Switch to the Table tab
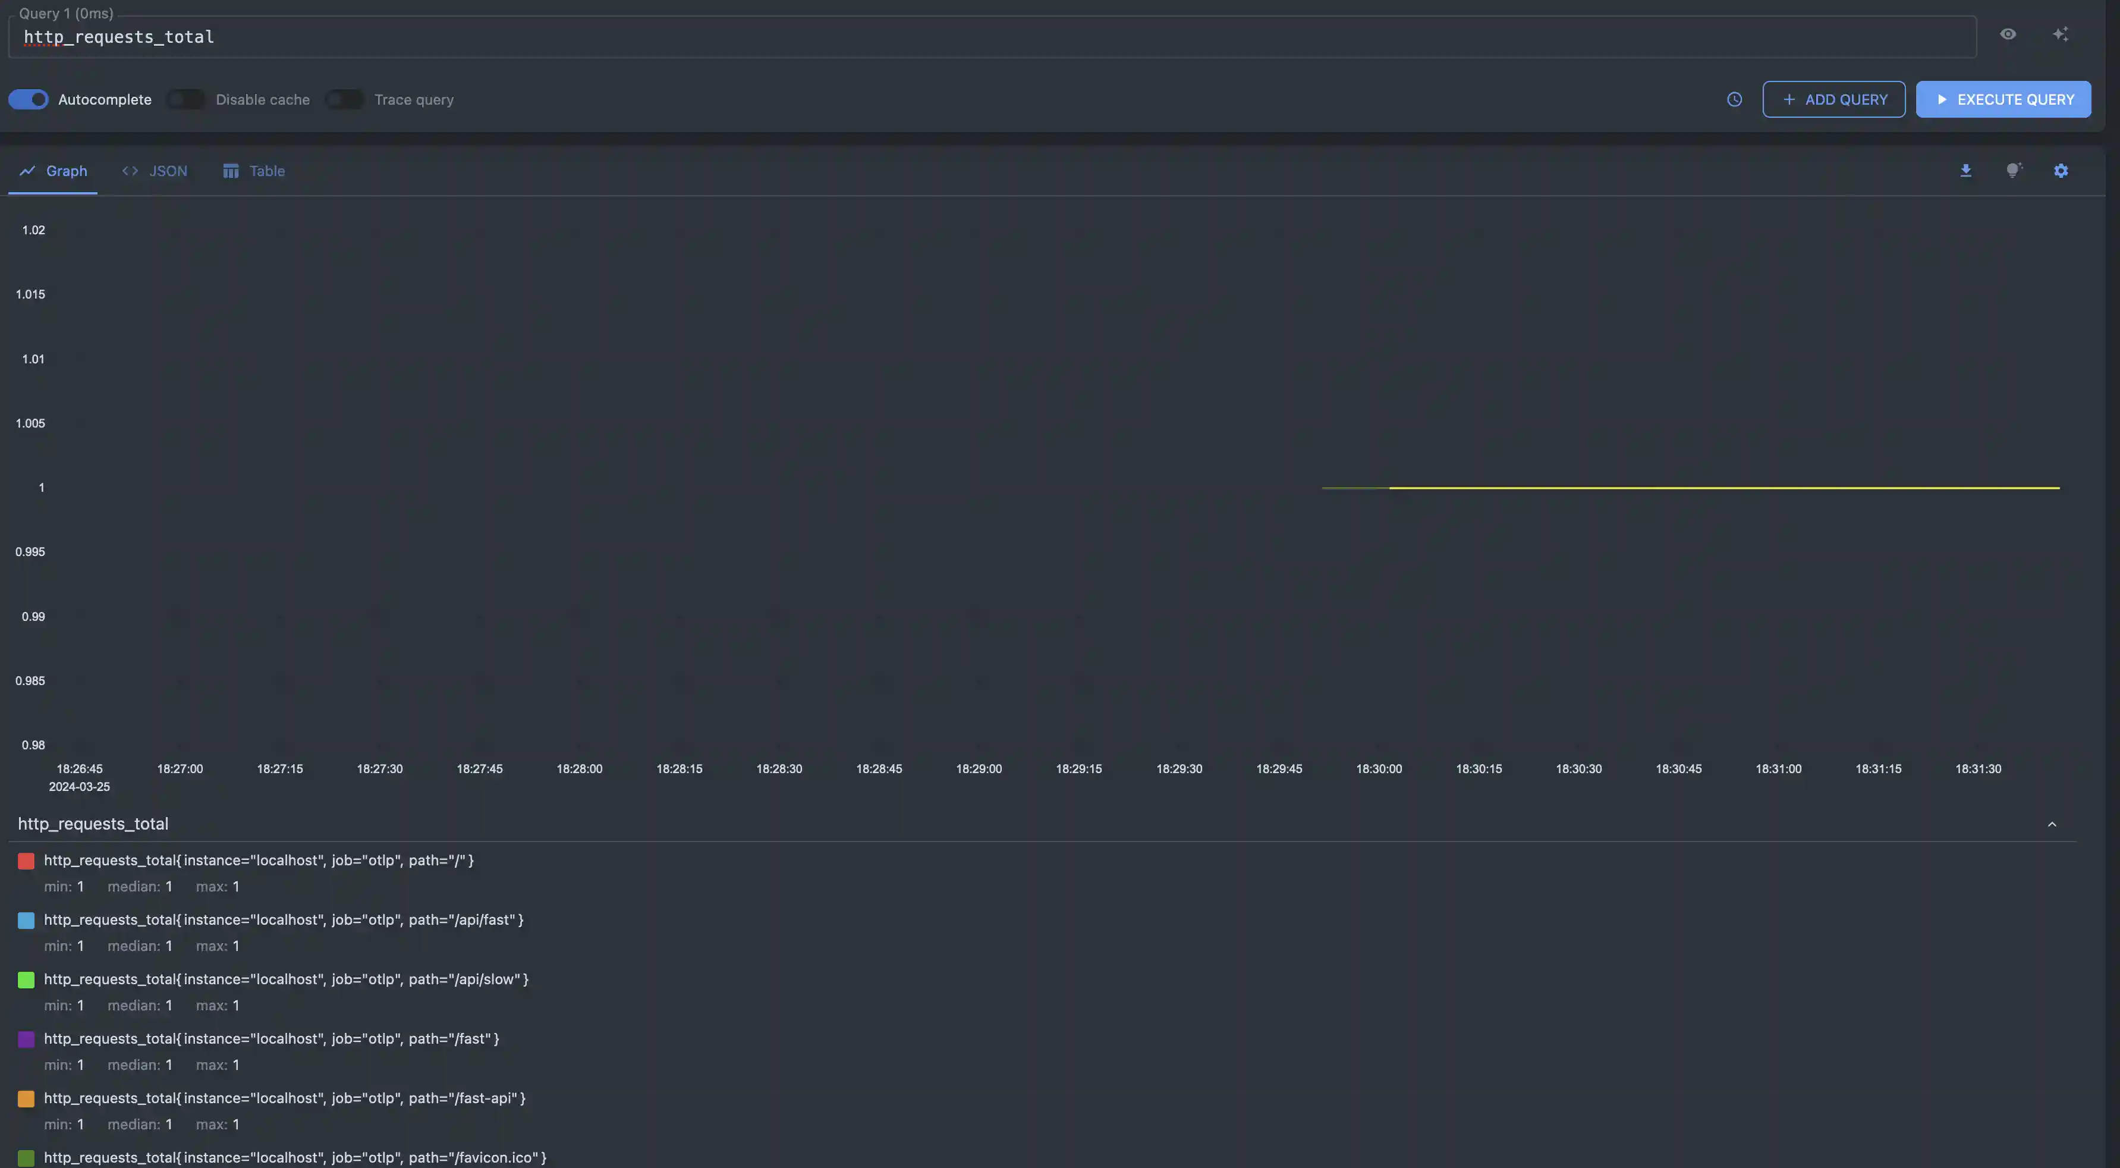Viewport: 2120px width, 1168px height. click(x=253, y=171)
